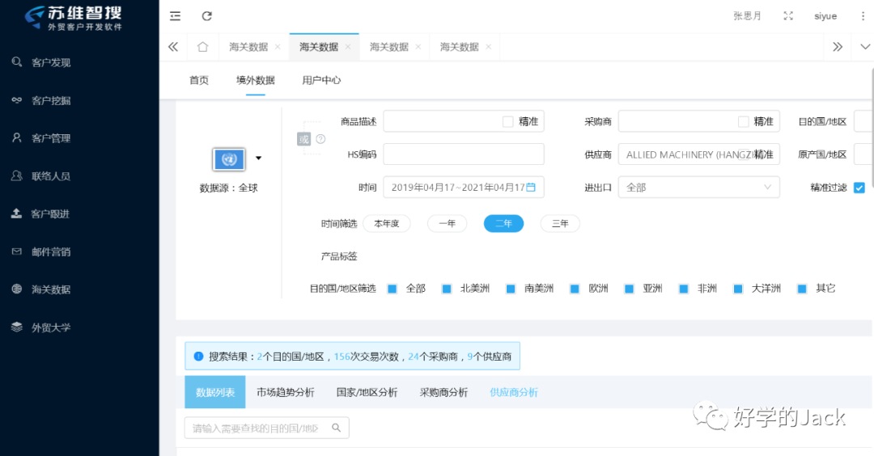The width and height of the screenshot is (874, 456).
Task: Select the 数据列表 tab
Action: pos(215,392)
